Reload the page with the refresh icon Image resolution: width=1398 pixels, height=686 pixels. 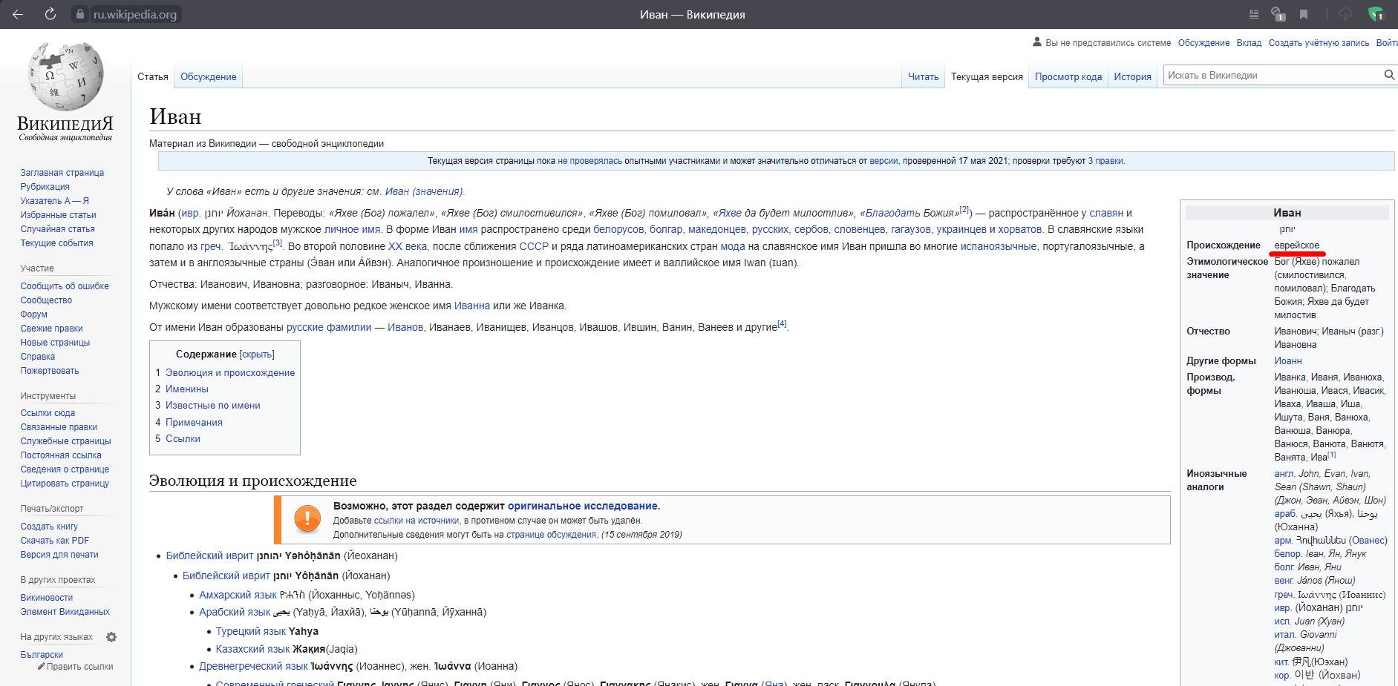click(x=50, y=14)
